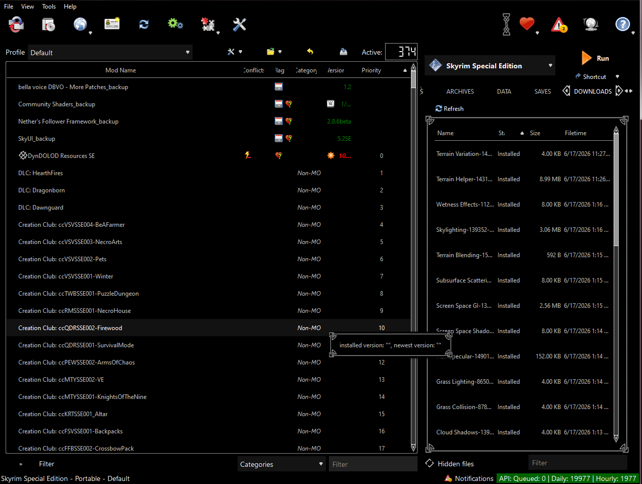The height and width of the screenshot is (484, 642).
Task: Click endorsed heart flag on Community Shaders_backup
Action: pos(289,104)
